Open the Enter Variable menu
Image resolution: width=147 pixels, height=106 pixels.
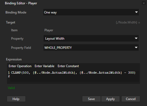click(x=44, y=66)
